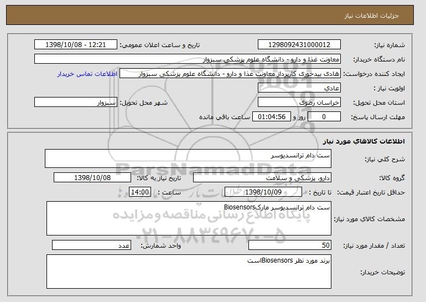Image resolution: width=426 pixels, height=302 pixels.
Task: Click the quantity field showing 50
Action: click(x=290, y=245)
